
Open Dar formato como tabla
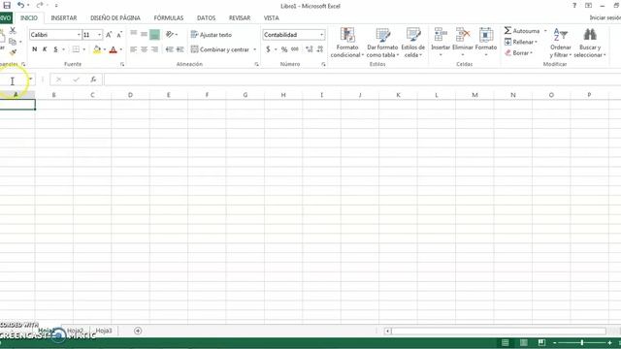[x=382, y=43]
